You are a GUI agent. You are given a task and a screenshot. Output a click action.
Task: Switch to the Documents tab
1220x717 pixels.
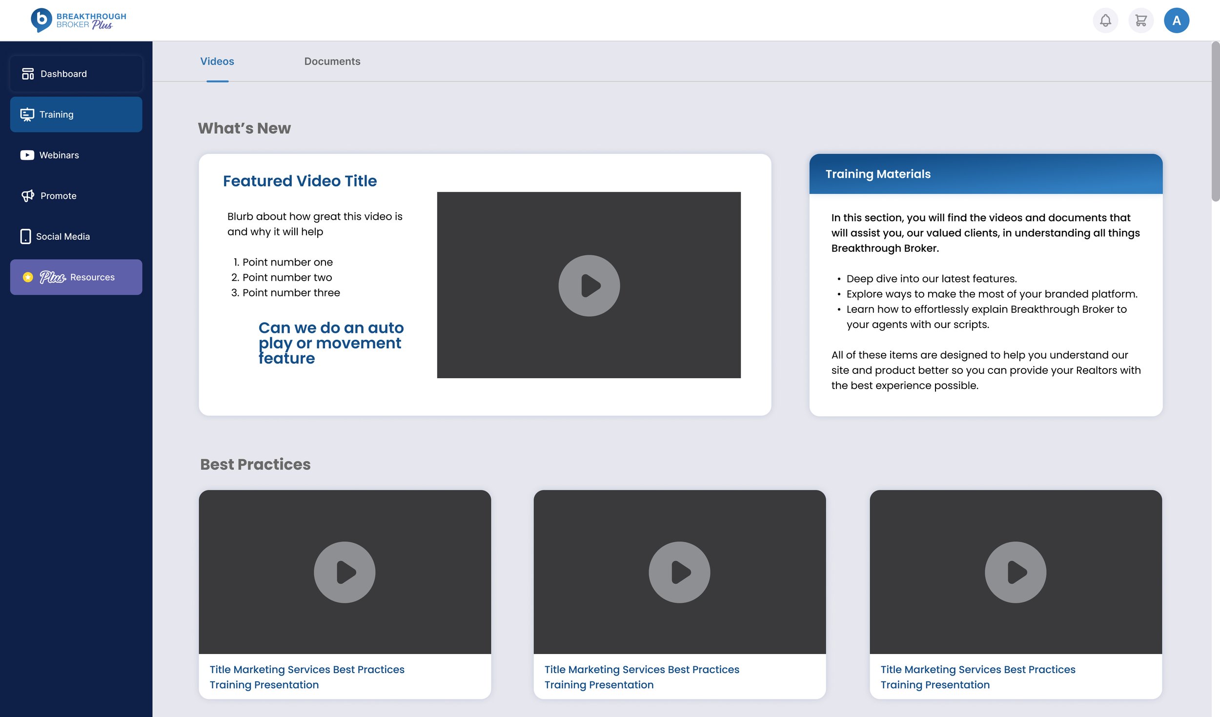coord(332,61)
